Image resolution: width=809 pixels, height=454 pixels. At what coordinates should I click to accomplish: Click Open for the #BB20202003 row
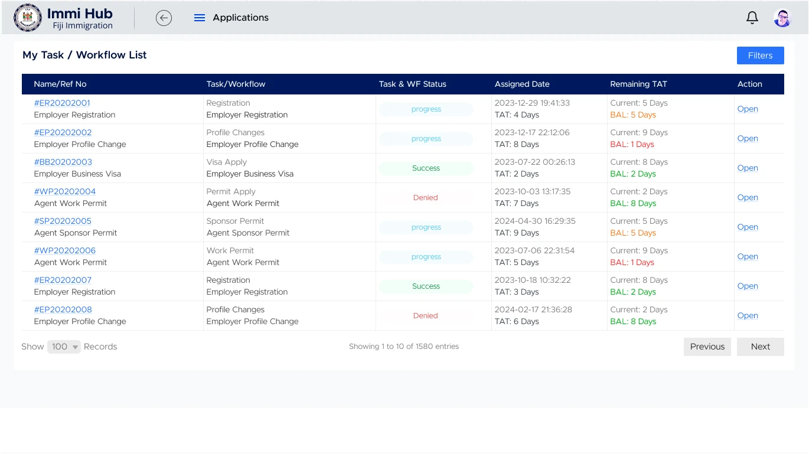pyautogui.click(x=748, y=168)
